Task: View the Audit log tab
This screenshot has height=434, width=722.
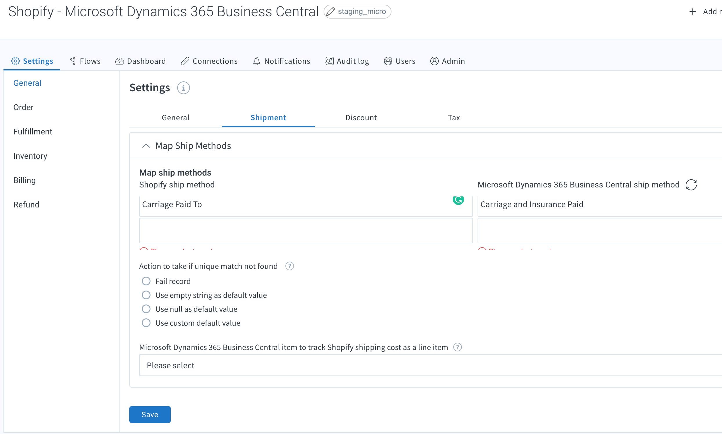Action: (347, 61)
